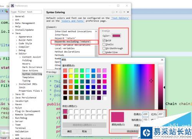This screenshot has width=192, height=139.
Task: Open Folding preferences page
Action: pyautogui.click(x=27, y=60)
